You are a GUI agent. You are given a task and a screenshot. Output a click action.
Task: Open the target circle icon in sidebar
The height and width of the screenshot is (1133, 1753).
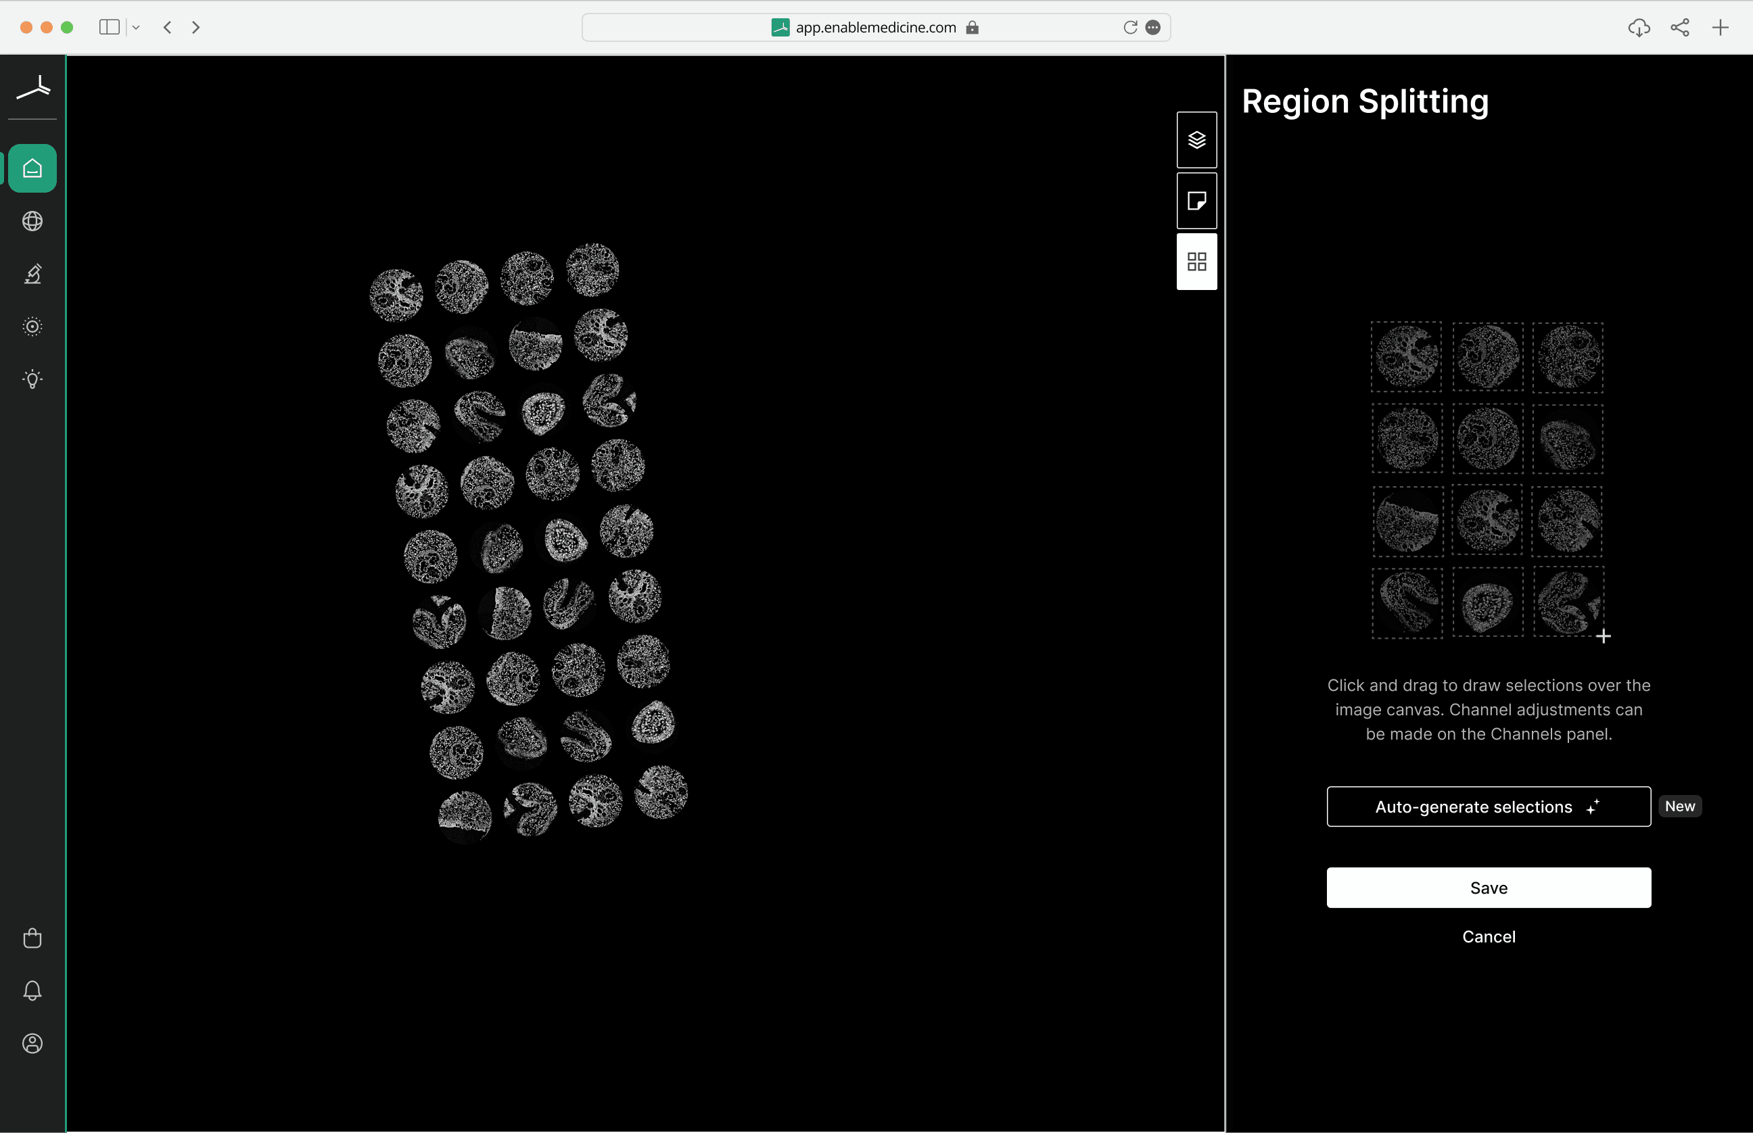(x=32, y=327)
